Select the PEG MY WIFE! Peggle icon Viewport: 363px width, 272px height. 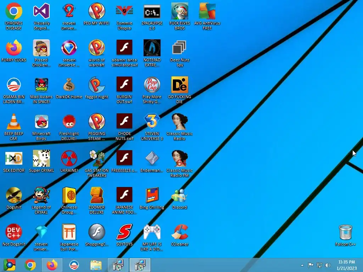click(x=96, y=11)
